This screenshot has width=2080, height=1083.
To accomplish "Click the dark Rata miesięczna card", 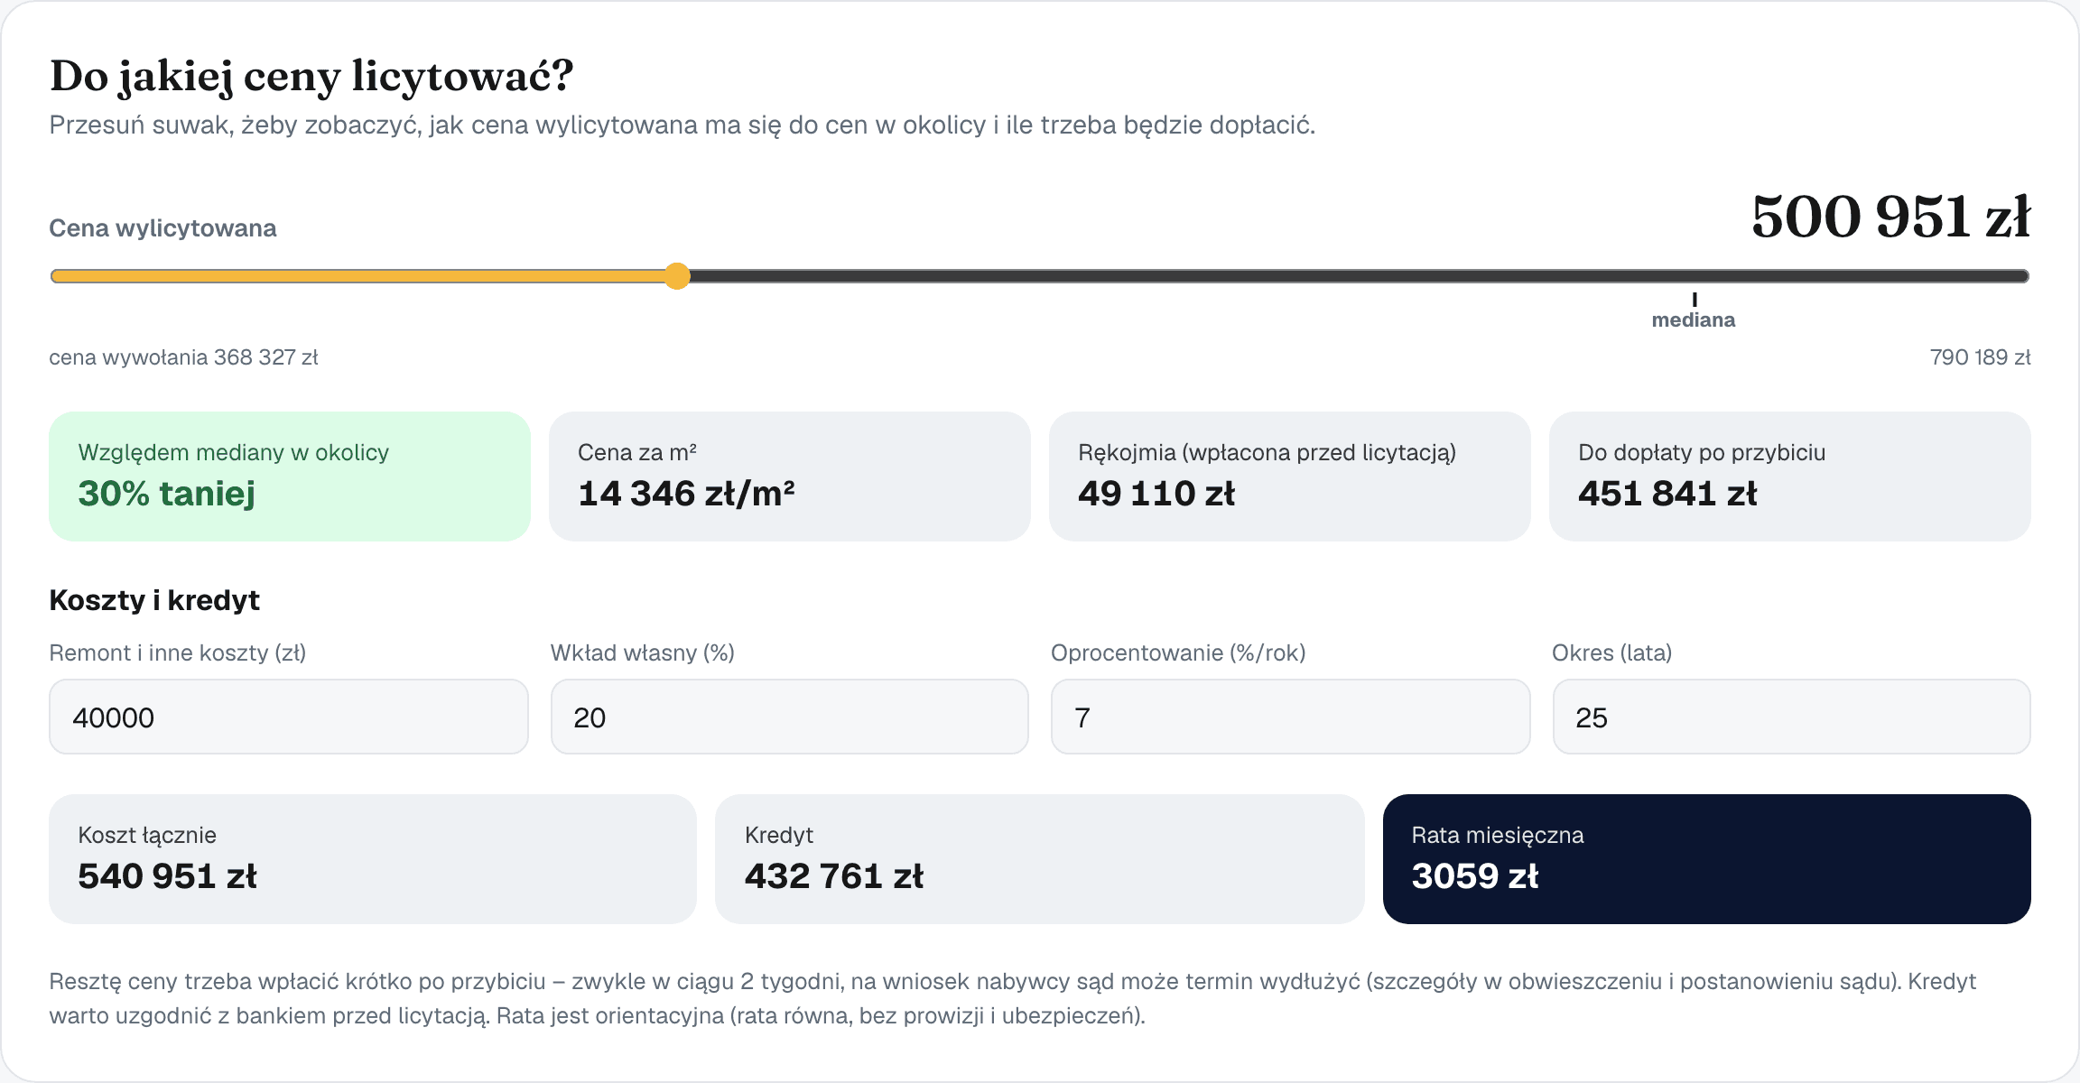I will 1707,859.
